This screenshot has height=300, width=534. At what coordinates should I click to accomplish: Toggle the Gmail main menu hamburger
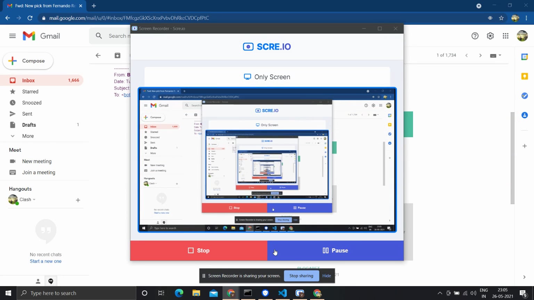pos(13,36)
